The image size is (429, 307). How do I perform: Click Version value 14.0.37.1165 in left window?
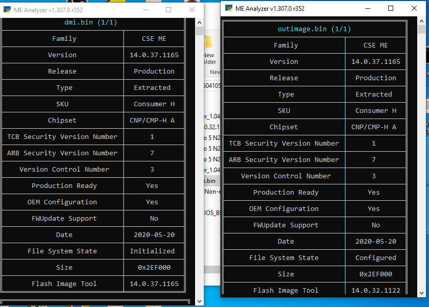pyautogui.click(x=154, y=55)
